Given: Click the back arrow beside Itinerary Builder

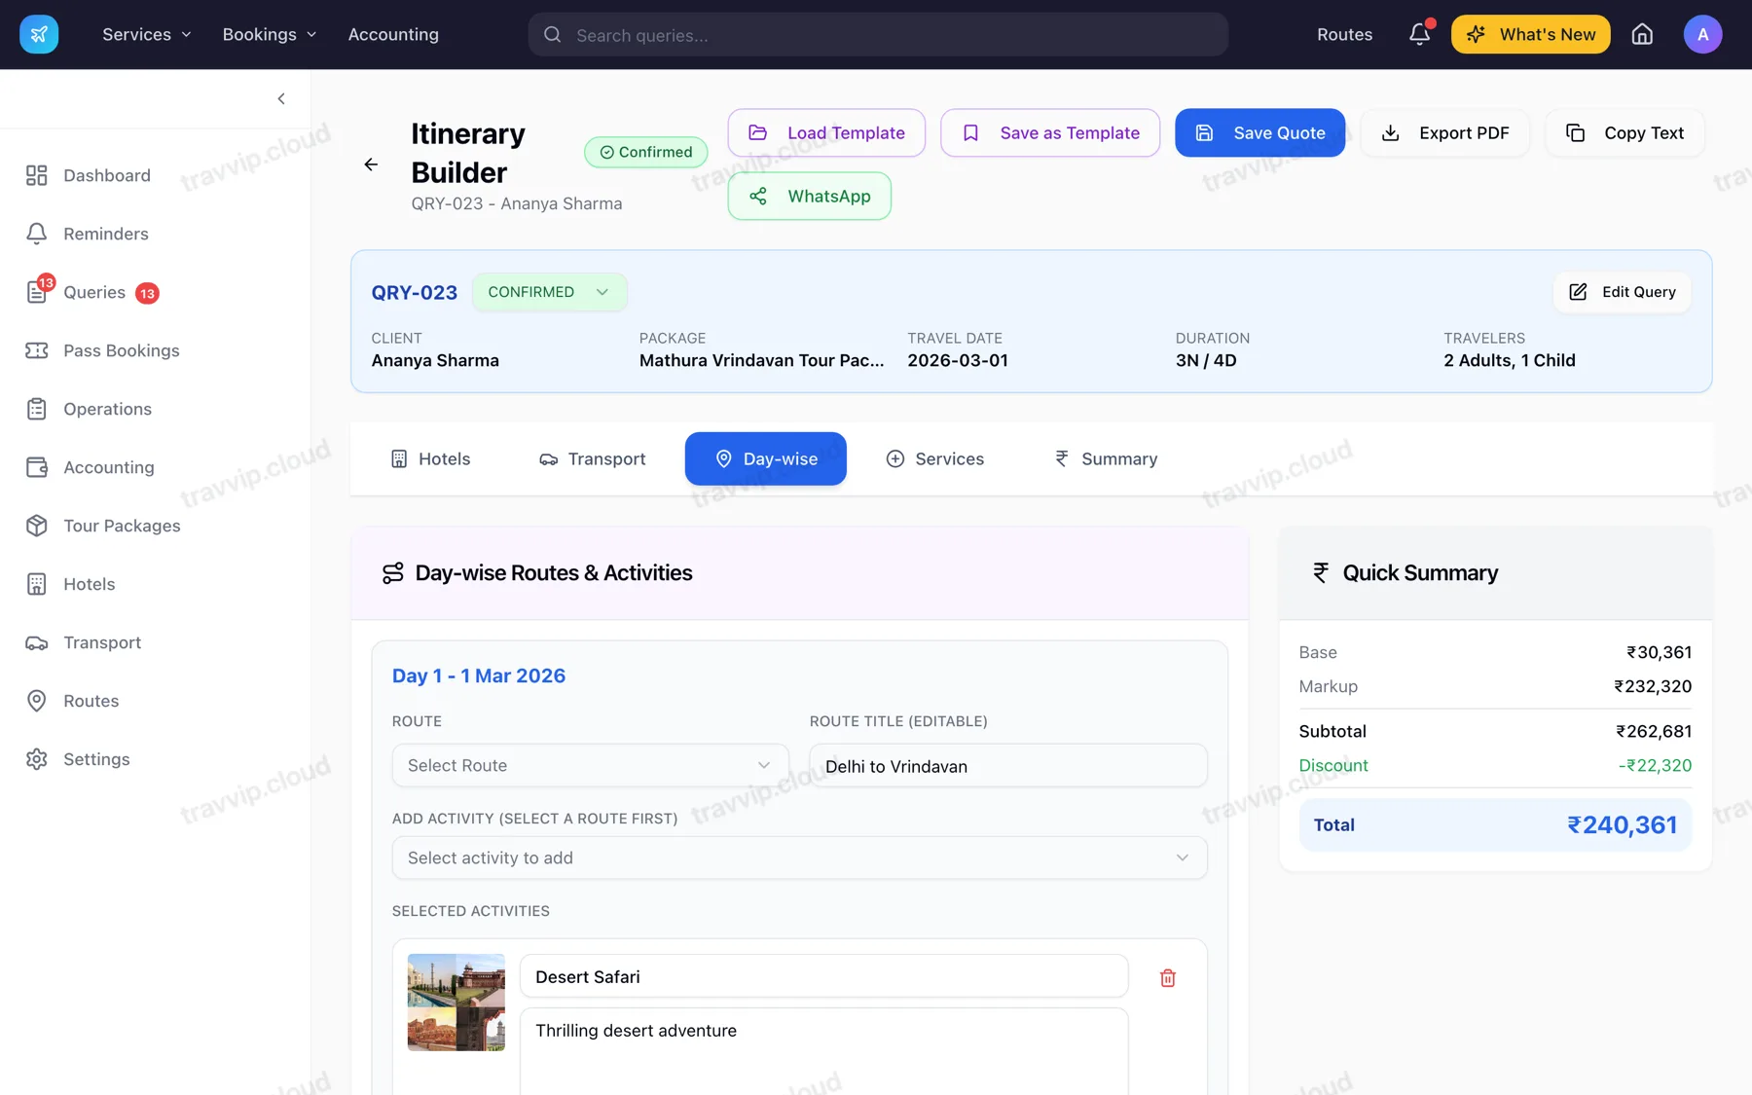Looking at the screenshot, I should [x=371, y=164].
